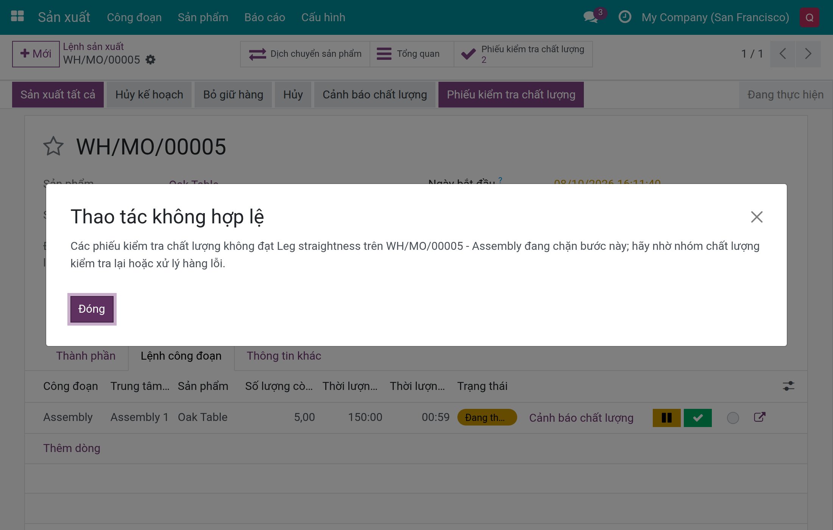Image resolution: width=833 pixels, height=530 pixels.
Task: Close the error dialog with X
Action: 757,217
